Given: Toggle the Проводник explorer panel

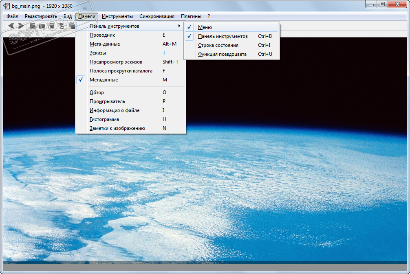Looking at the screenshot, I should tap(131, 35).
